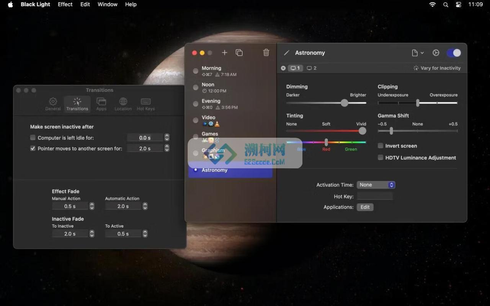Click the idle duration field 0.0 s
The width and height of the screenshot is (490, 306).
[x=145, y=138]
